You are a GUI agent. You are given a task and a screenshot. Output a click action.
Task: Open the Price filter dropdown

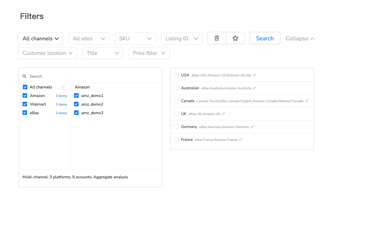(149, 53)
